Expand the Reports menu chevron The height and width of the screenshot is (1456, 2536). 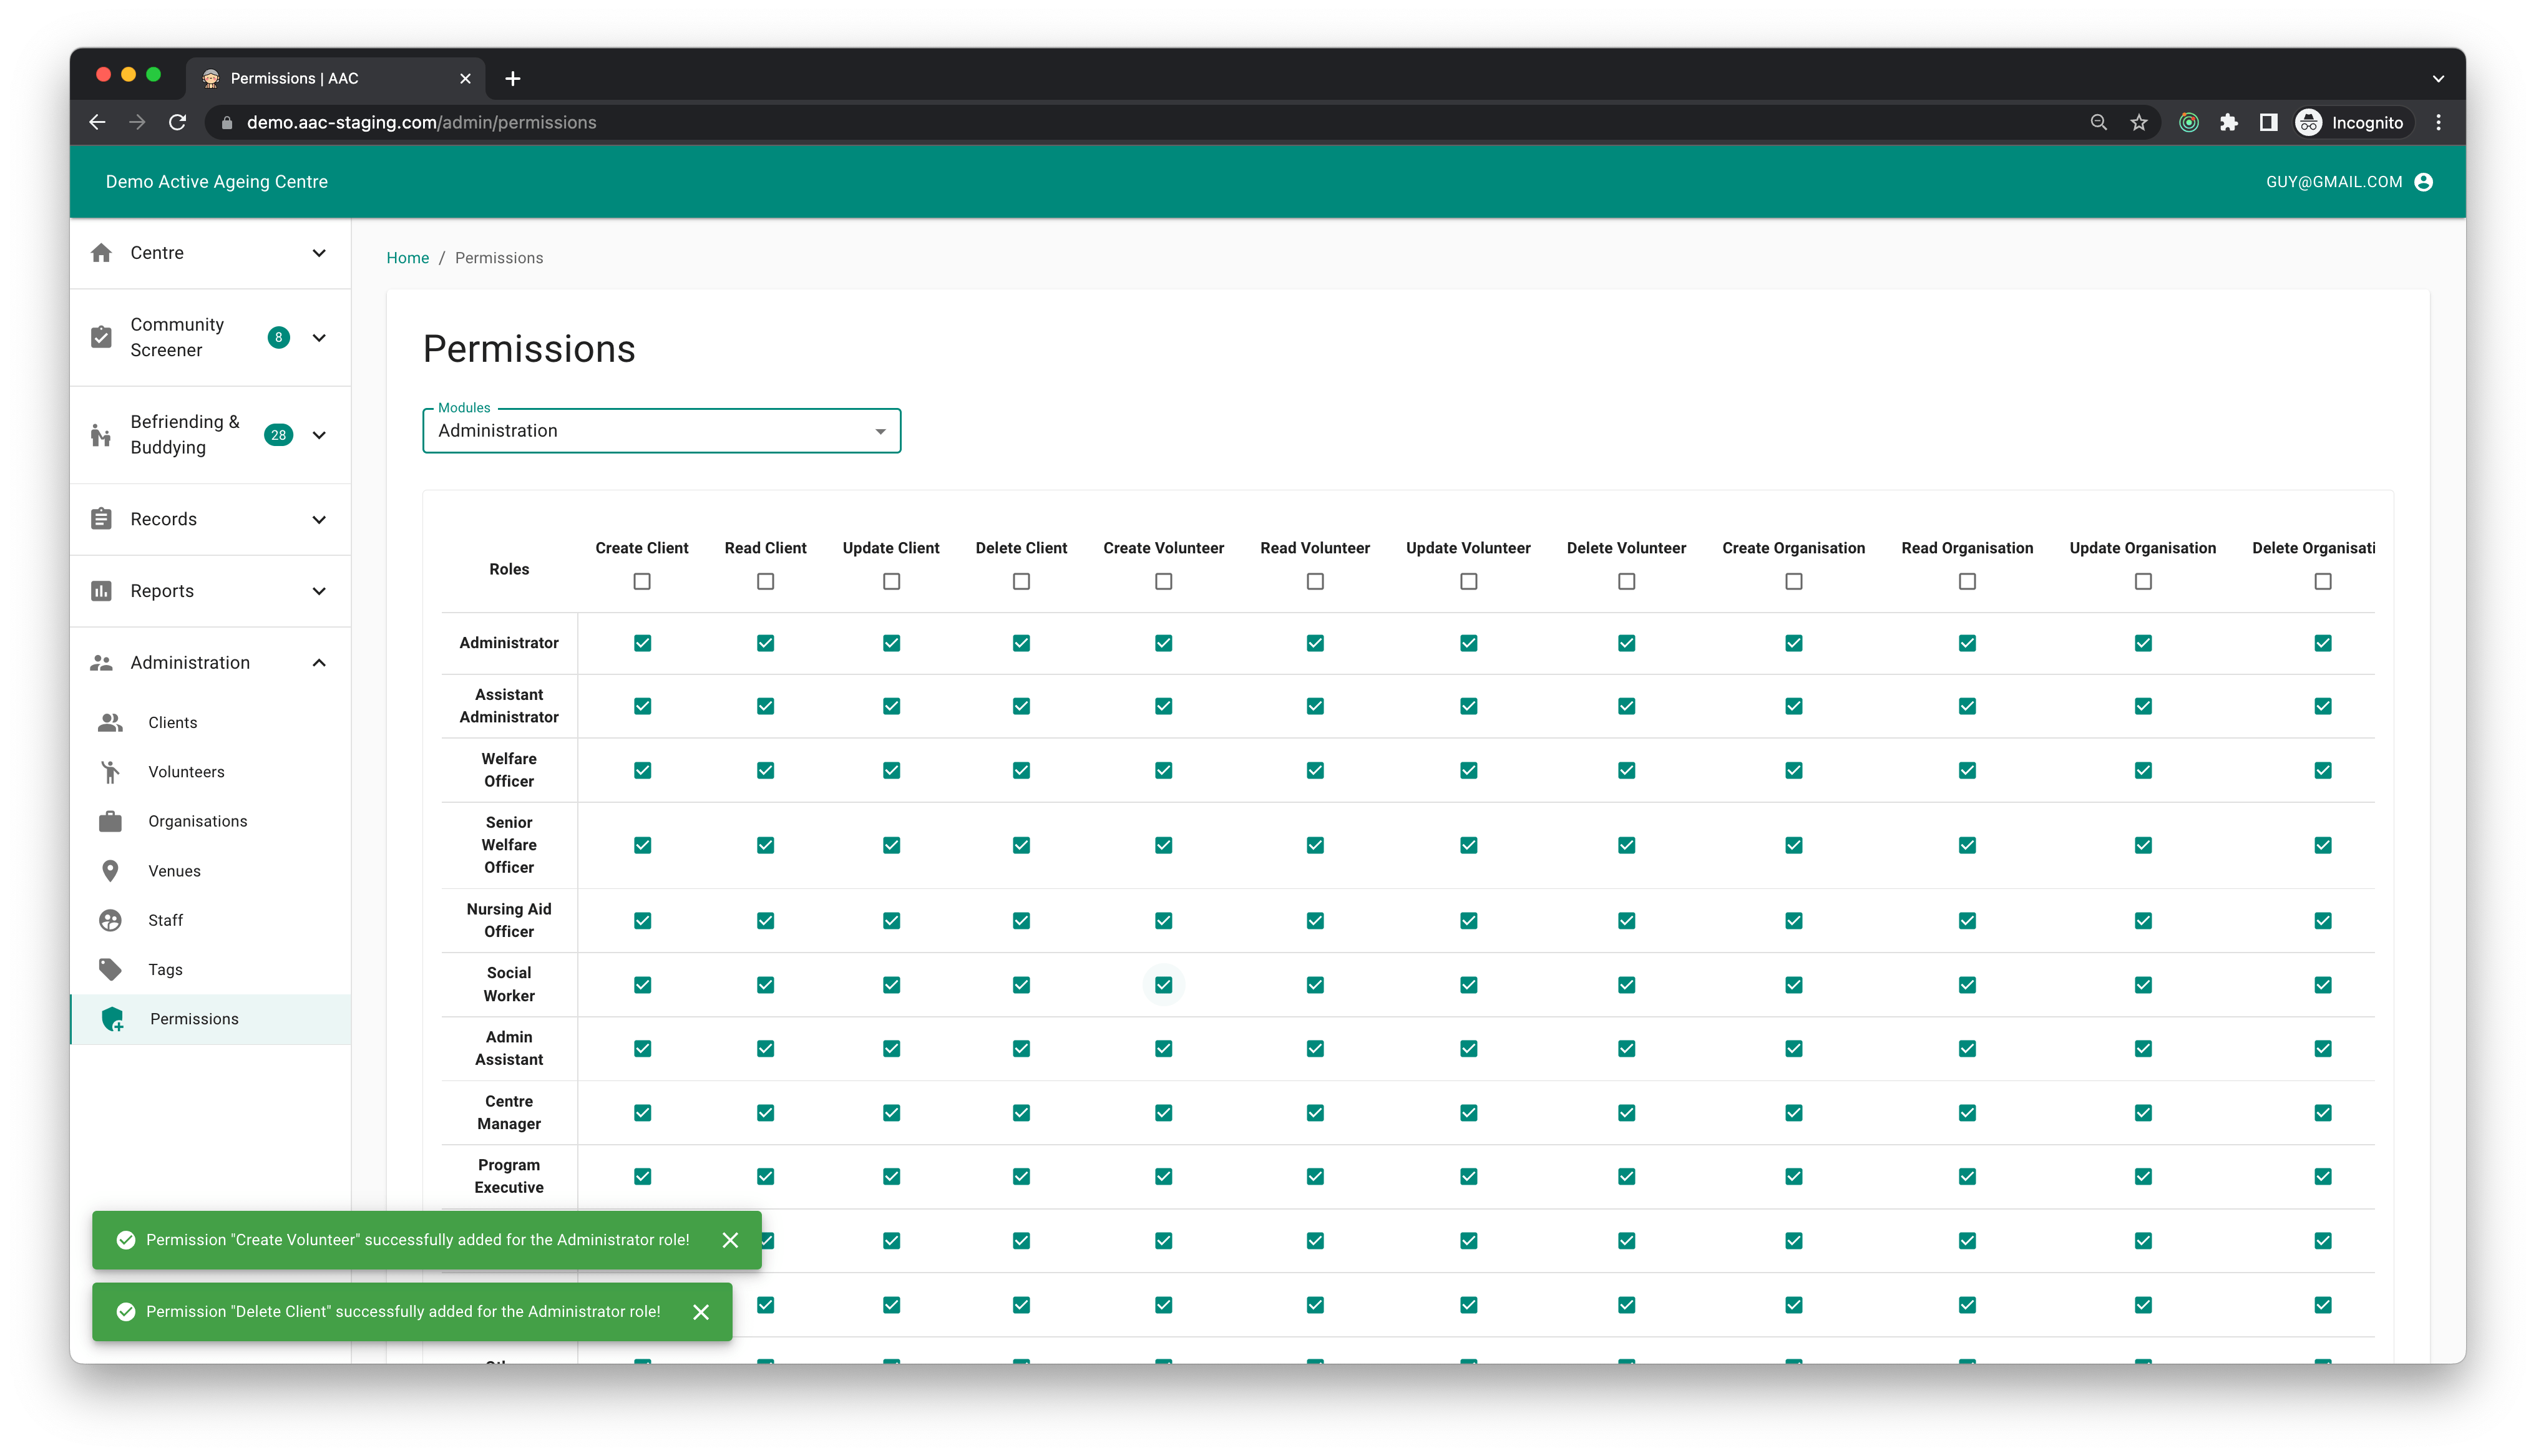coord(319,591)
